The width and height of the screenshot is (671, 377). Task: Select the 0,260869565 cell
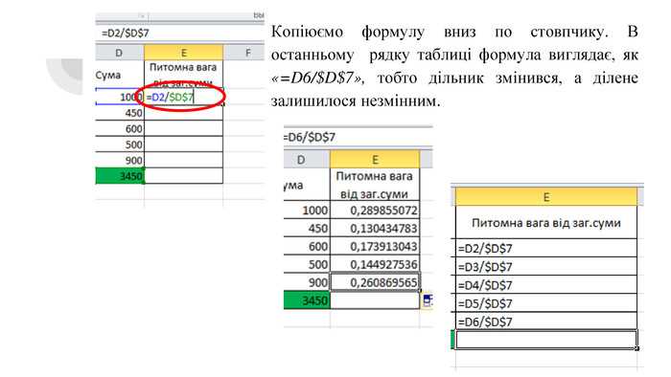click(375, 281)
